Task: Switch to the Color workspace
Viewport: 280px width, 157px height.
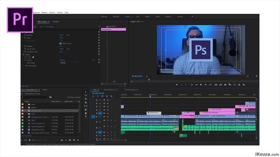Action: coord(137,17)
